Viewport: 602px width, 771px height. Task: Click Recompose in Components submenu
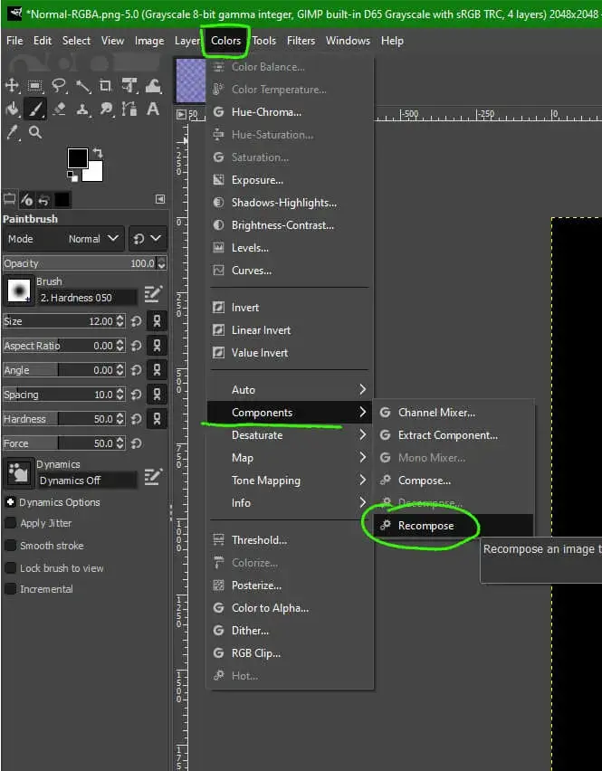click(x=425, y=526)
